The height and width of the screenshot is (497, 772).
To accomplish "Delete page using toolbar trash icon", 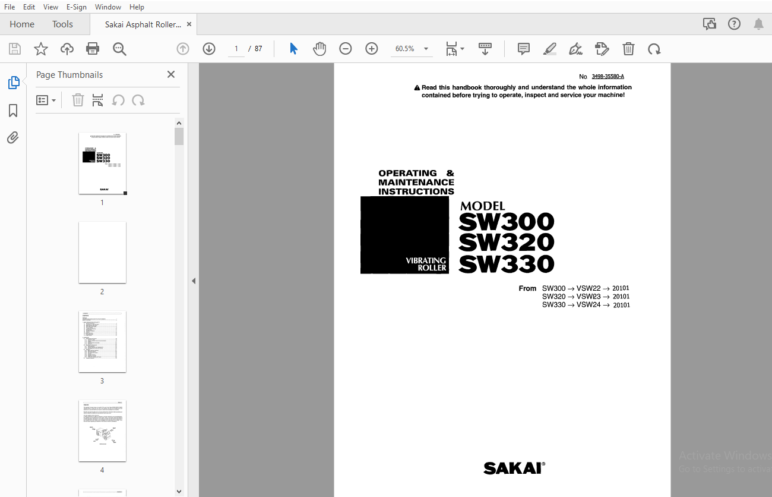I will point(628,49).
